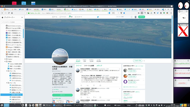This screenshot has width=190, height=107.
Task: Open Twitter messages (メッセージ) nav item
Action: (78, 17)
